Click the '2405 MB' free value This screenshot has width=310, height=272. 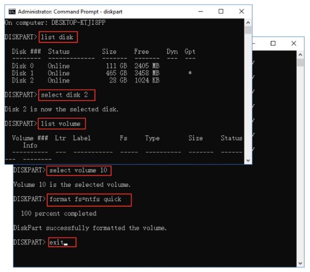pyautogui.click(x=147, y=66)
